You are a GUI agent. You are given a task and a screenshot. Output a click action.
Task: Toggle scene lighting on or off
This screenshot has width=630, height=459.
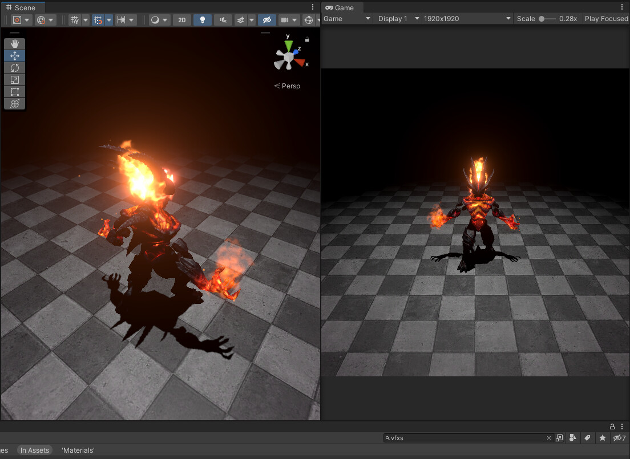(202, 19)
